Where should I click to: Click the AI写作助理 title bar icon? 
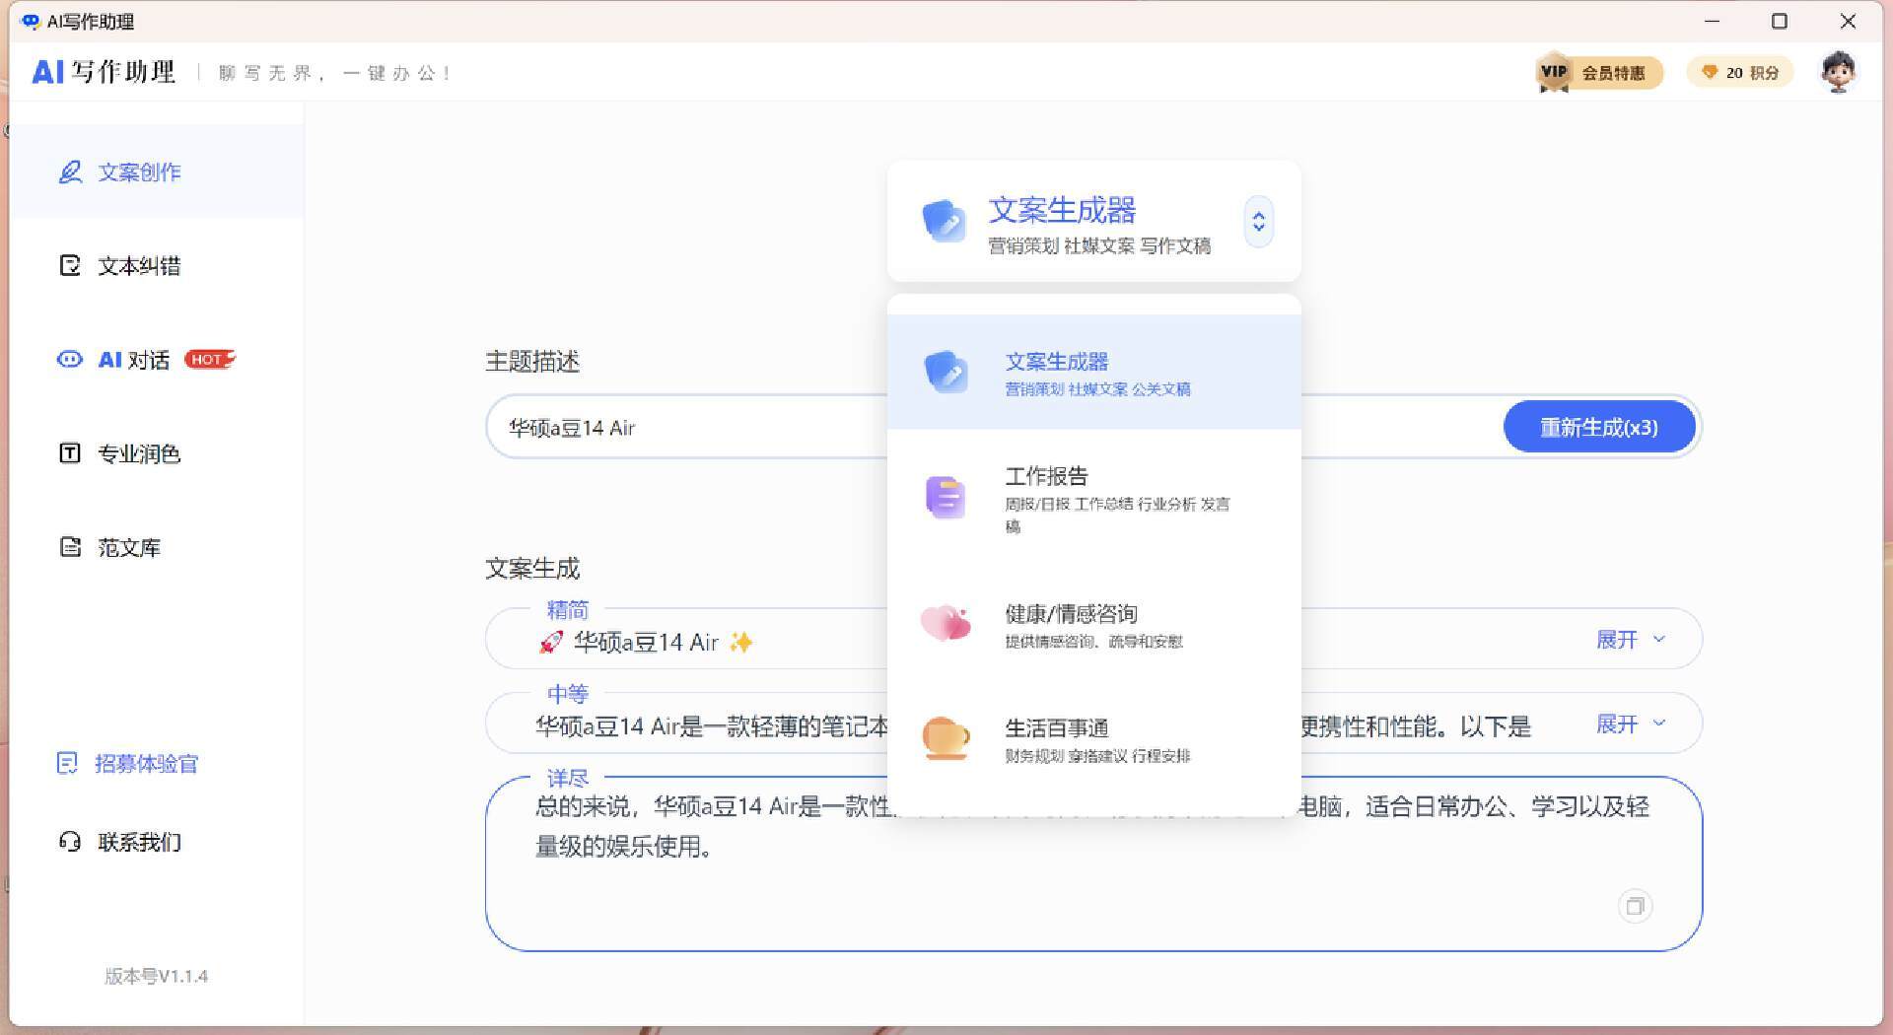pyautogui.click(x=30, y=21)
